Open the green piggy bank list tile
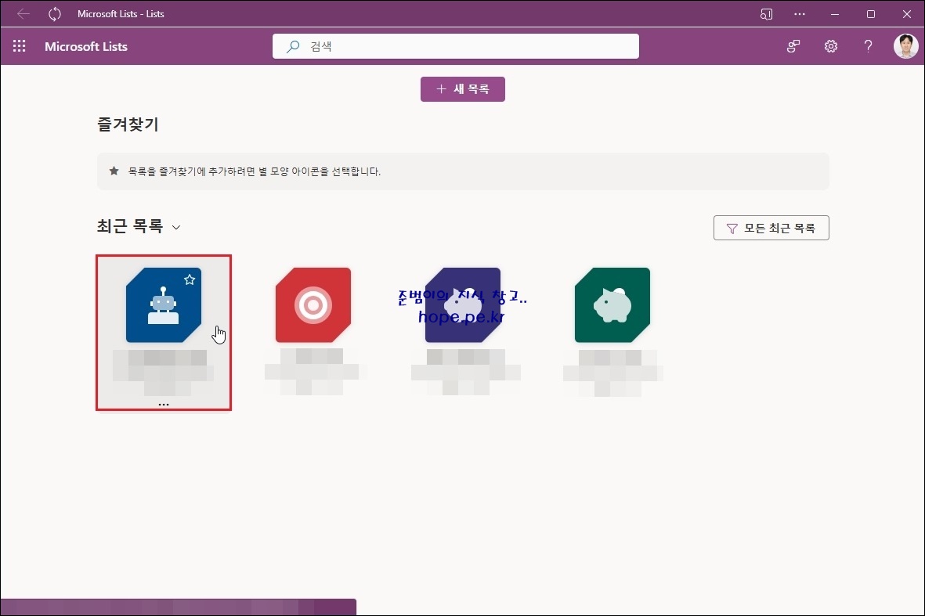 [x=612, y=304]
